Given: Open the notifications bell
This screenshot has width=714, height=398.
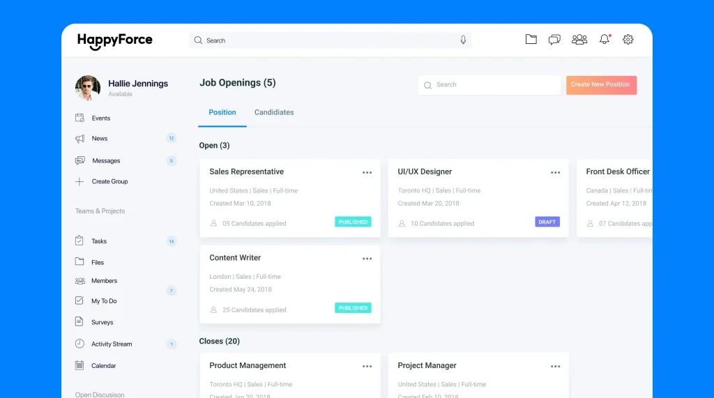Looking at the screenshot, I should (x=605, y=40).
